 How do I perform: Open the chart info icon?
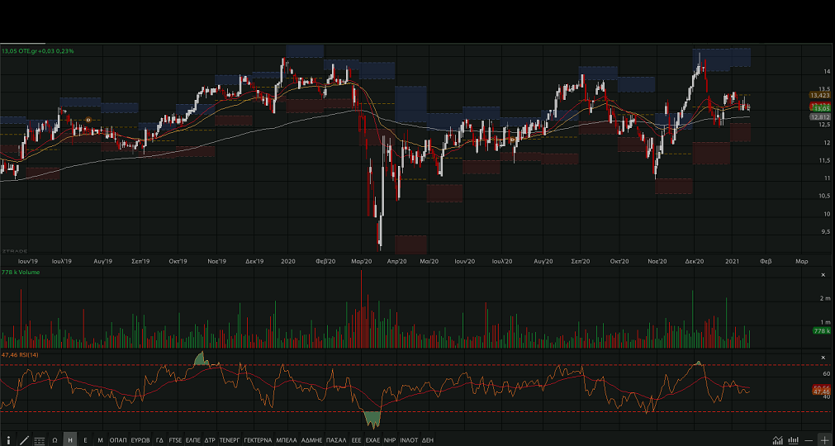(x=8, y=440)
